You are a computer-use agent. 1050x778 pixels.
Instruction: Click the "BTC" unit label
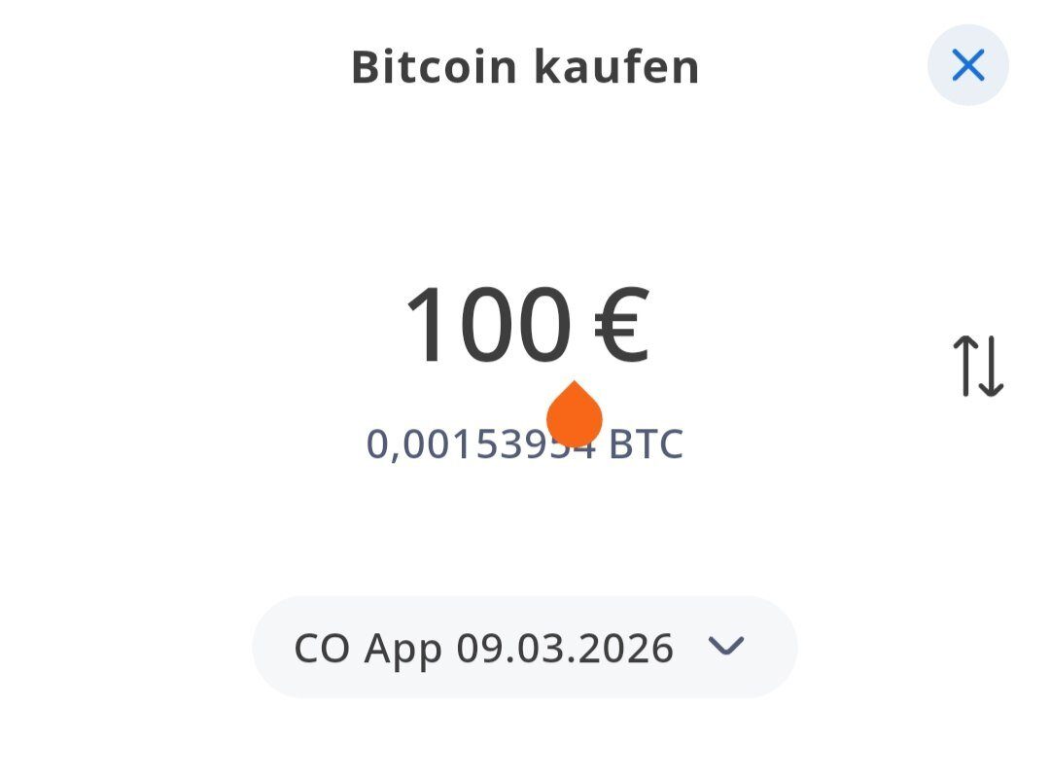click(x=646, y=444)
